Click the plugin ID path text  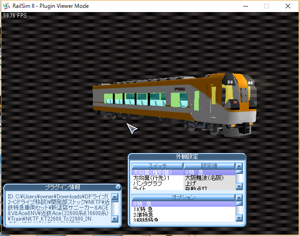[59, 208]
